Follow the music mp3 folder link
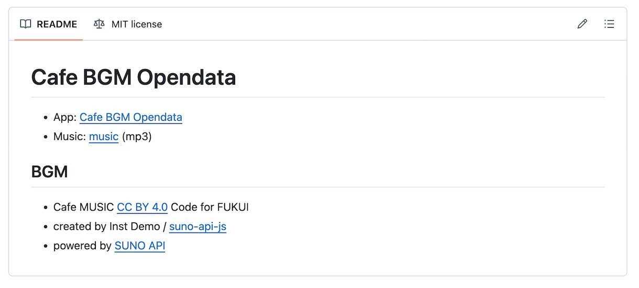Viewport: 639px width, 288px height. (104, 137)
